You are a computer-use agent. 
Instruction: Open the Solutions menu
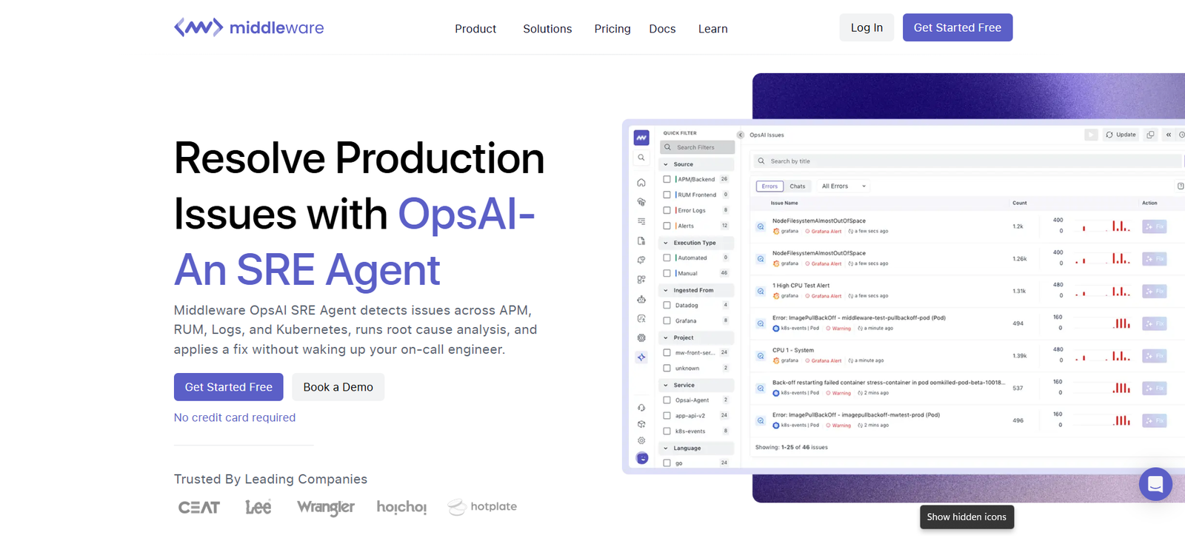coord(547,29)
